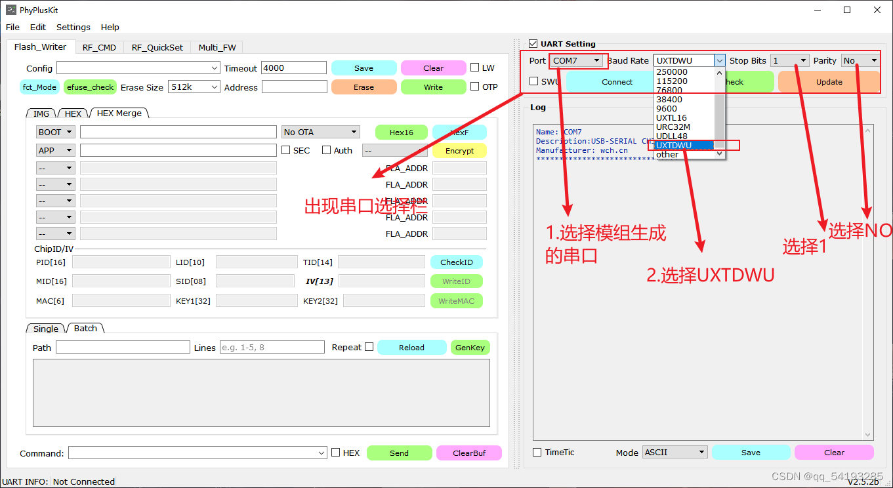The width and height of the screenshot is (893, 488).
Task: Enable the SEC checkbox
Action: [x=286, y=150]
